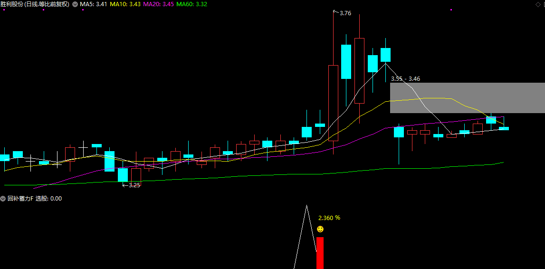Viewport: 545px width, 269px height.
Task: Select the MA20: 3.45 label
Action: tap(159, 4)
